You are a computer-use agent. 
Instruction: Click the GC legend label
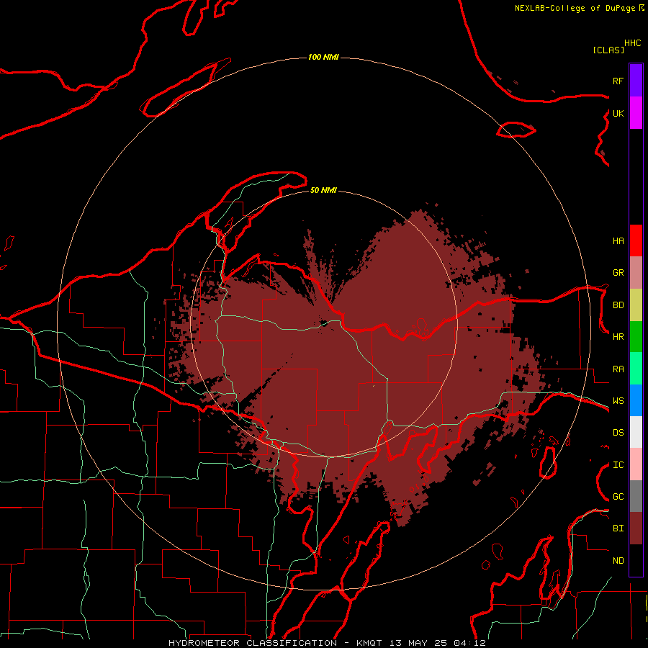point(618,497)
